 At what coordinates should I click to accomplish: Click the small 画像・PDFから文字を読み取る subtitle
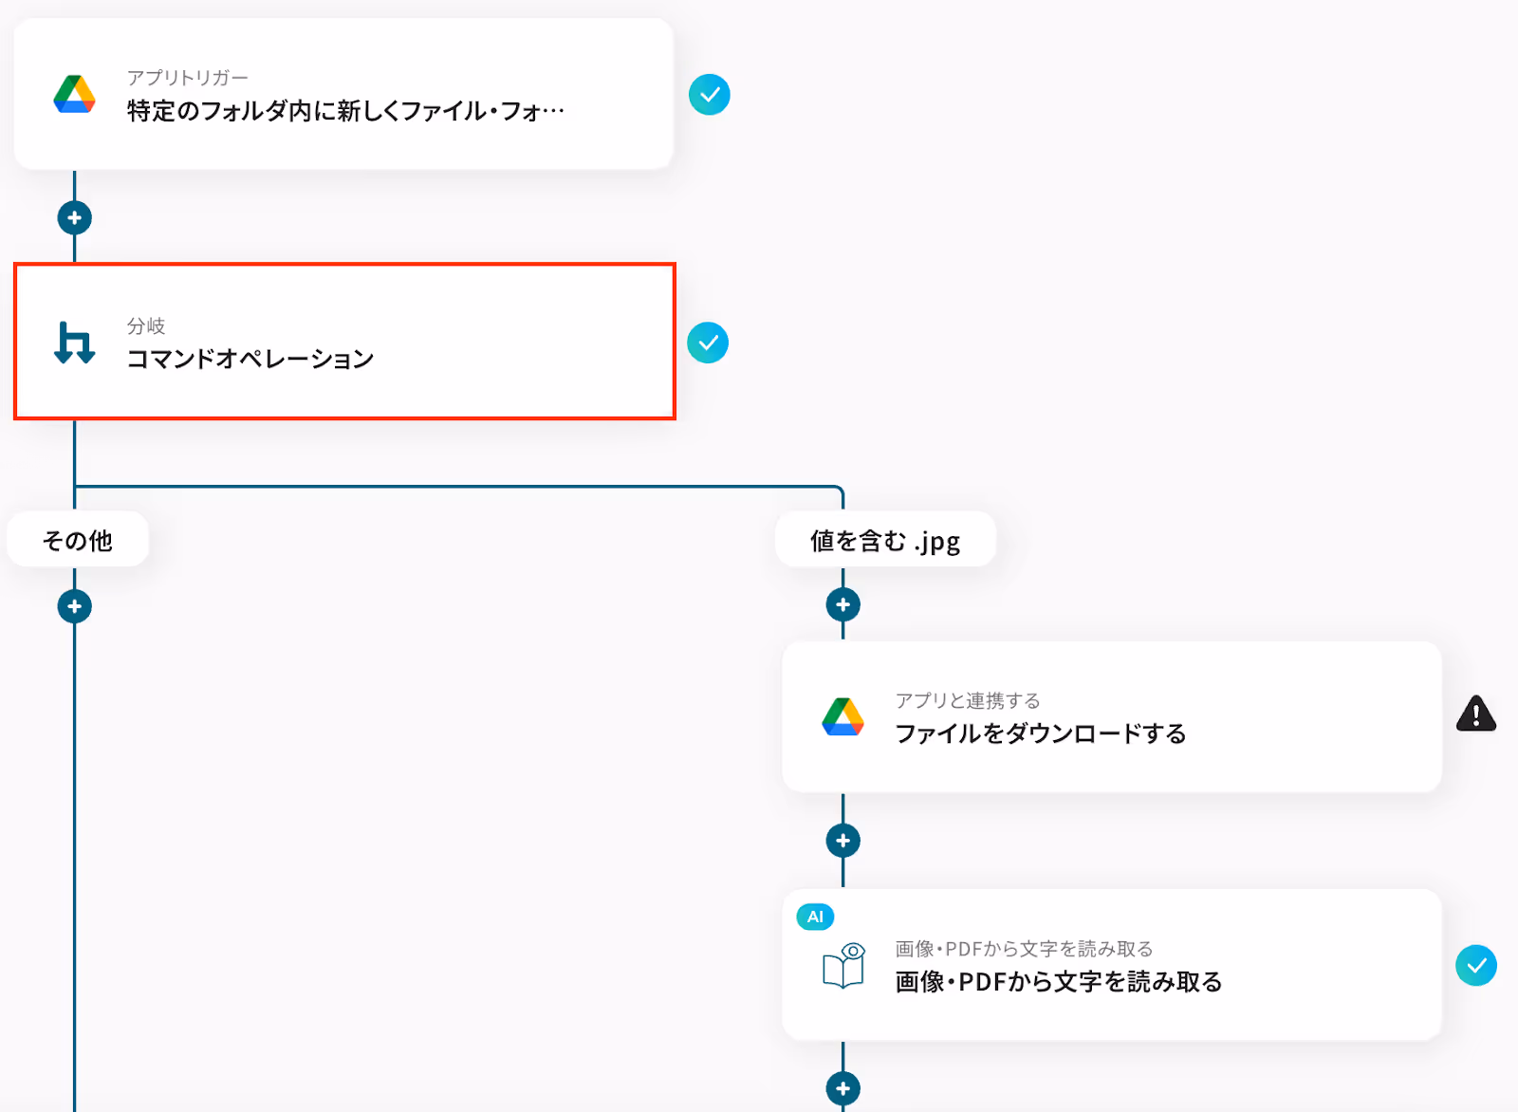tap(1024, 949)
